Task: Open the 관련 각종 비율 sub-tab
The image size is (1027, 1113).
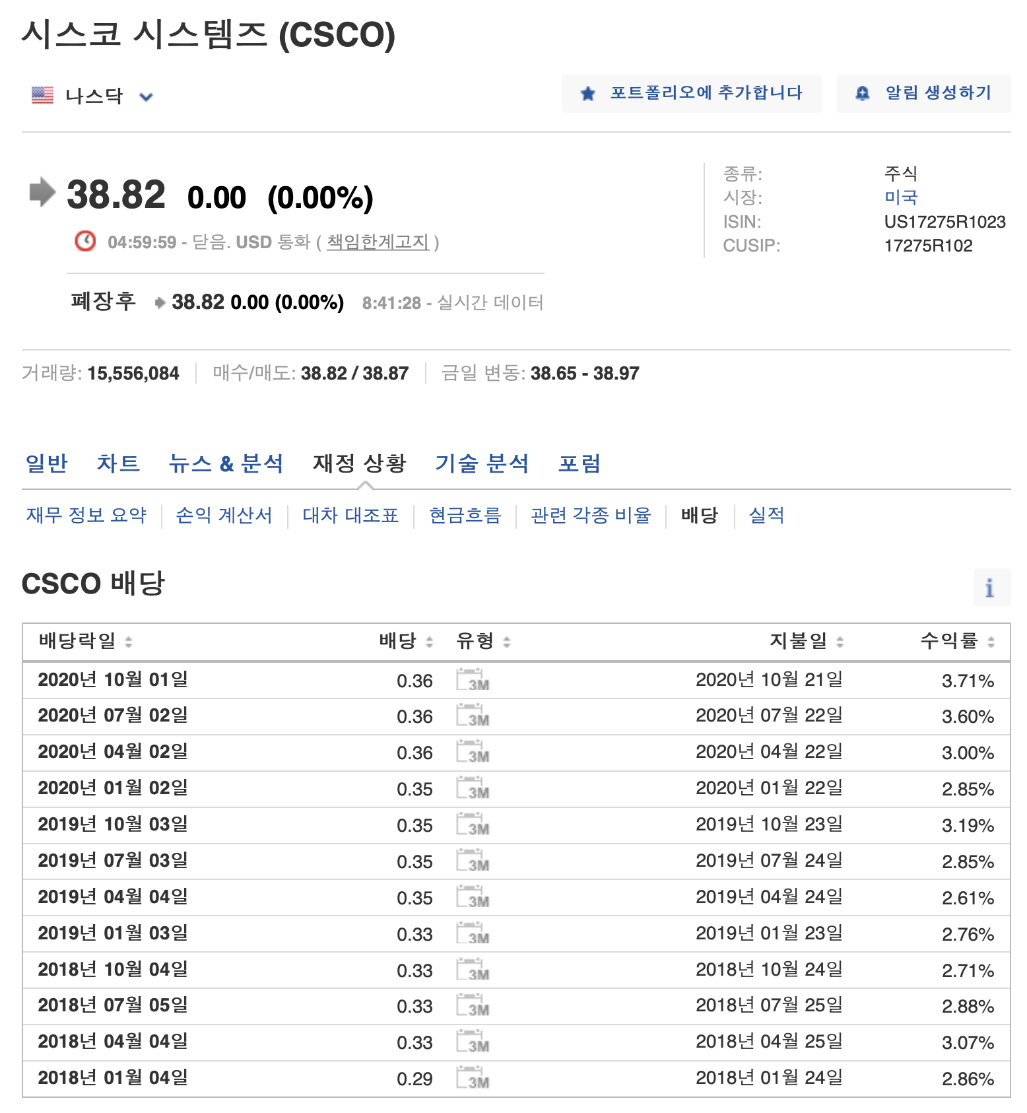Action: pos(591,516)
